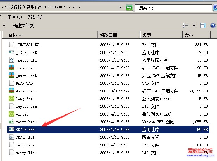This screenshot has width=217, height=161.
Task: Click the 配置设置 type cell
Action: pos(151,137)
